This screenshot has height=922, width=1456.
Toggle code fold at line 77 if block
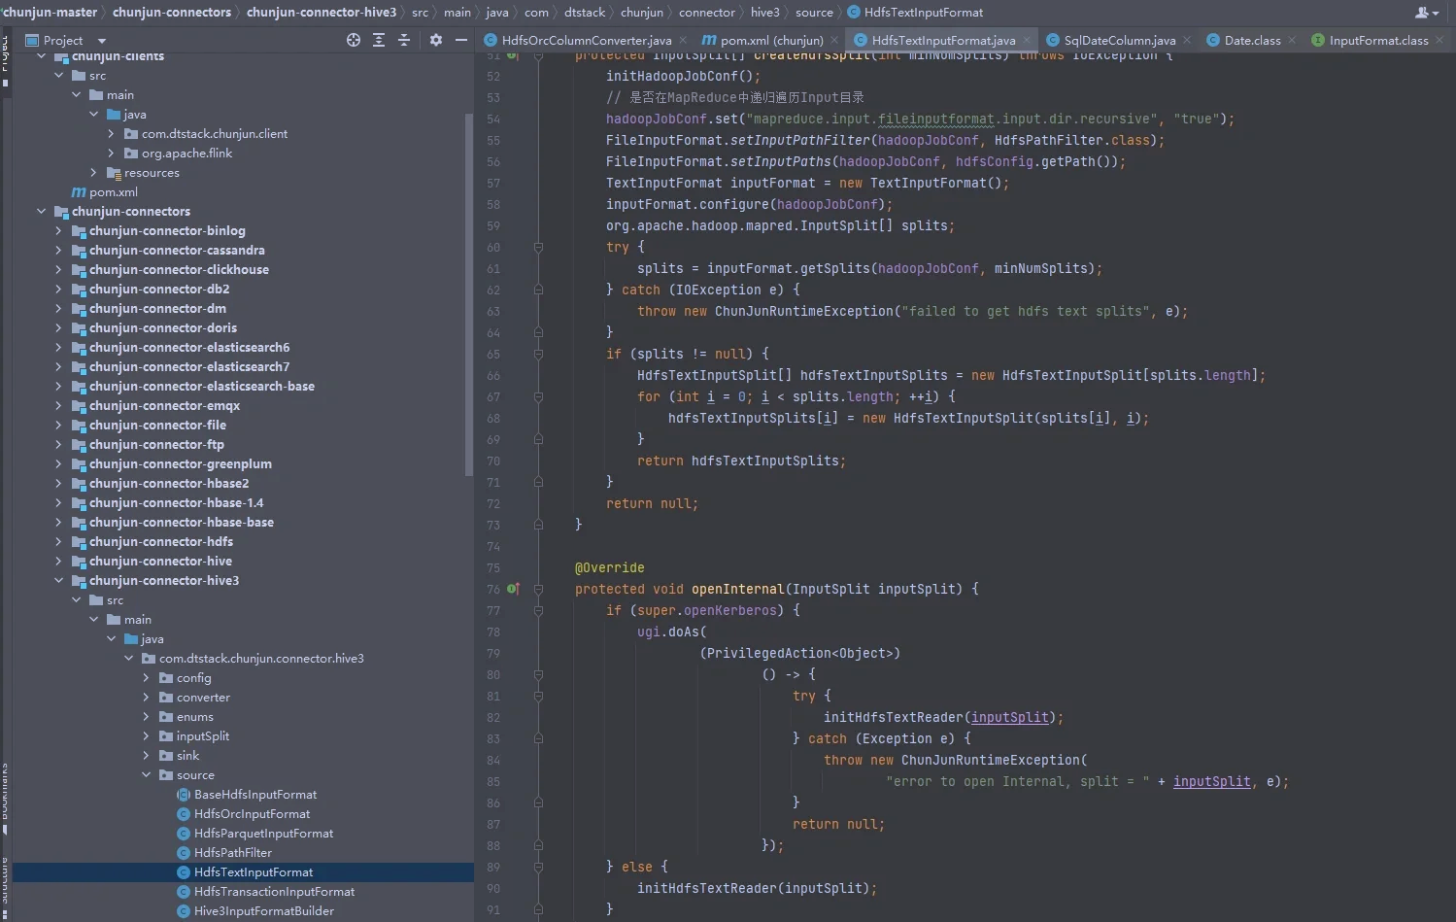[x=538, y=611]
